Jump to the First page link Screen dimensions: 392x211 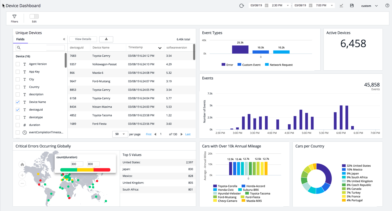149,134
